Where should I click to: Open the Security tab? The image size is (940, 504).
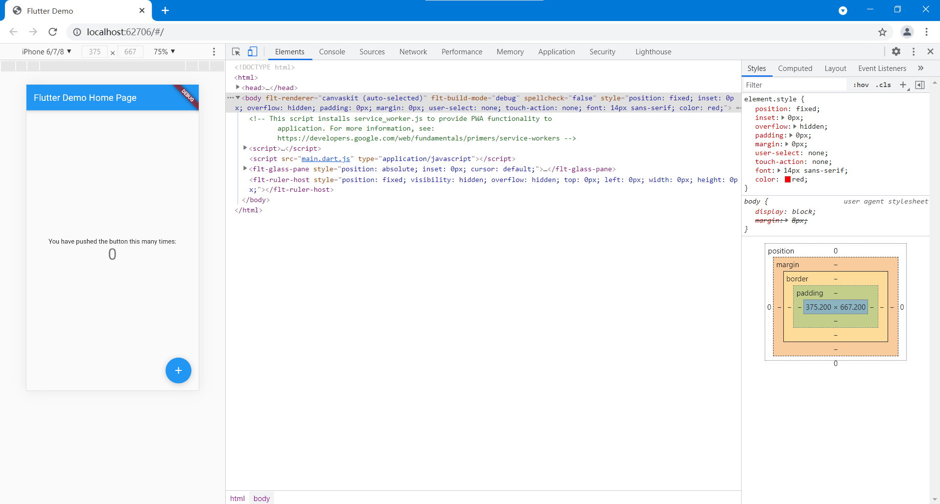click(602, 51)
